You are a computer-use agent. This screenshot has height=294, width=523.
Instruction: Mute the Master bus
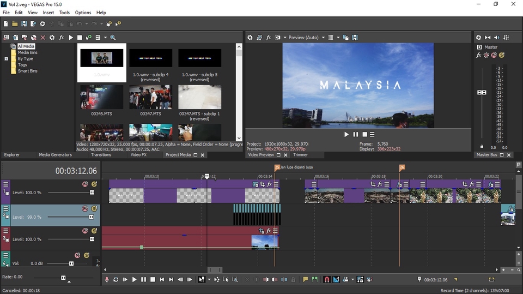494,55
